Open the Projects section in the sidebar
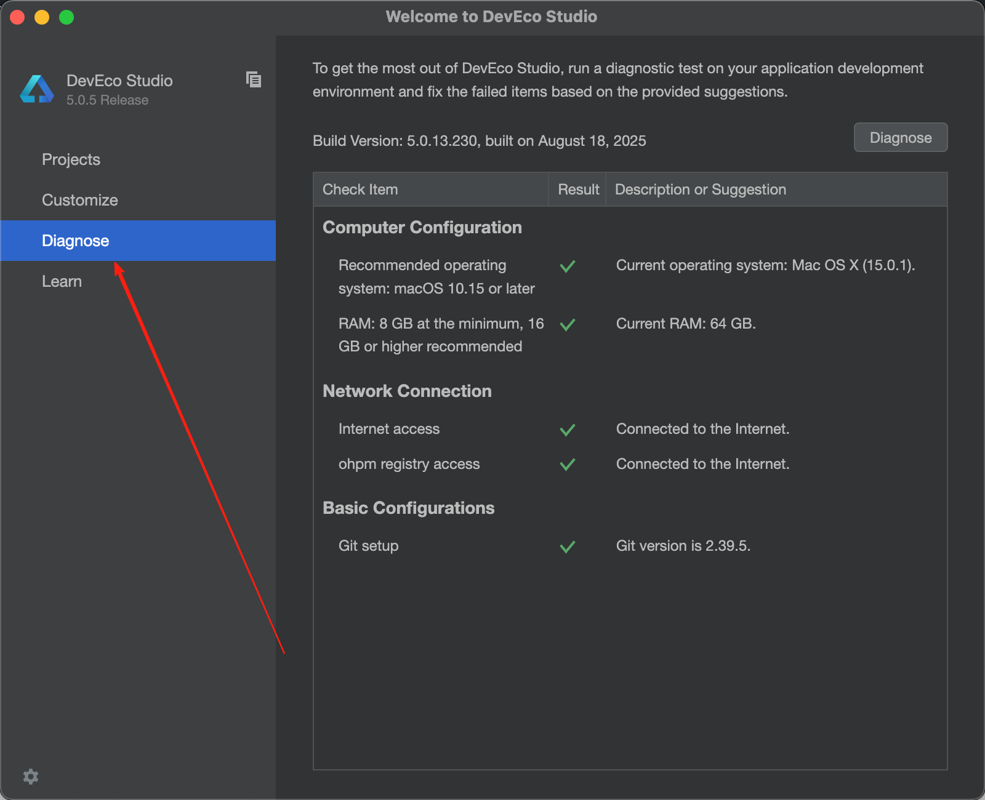Image resolution: width=985 pixels, height=800 pixels. pyautogui.click(x=71, y=159)
